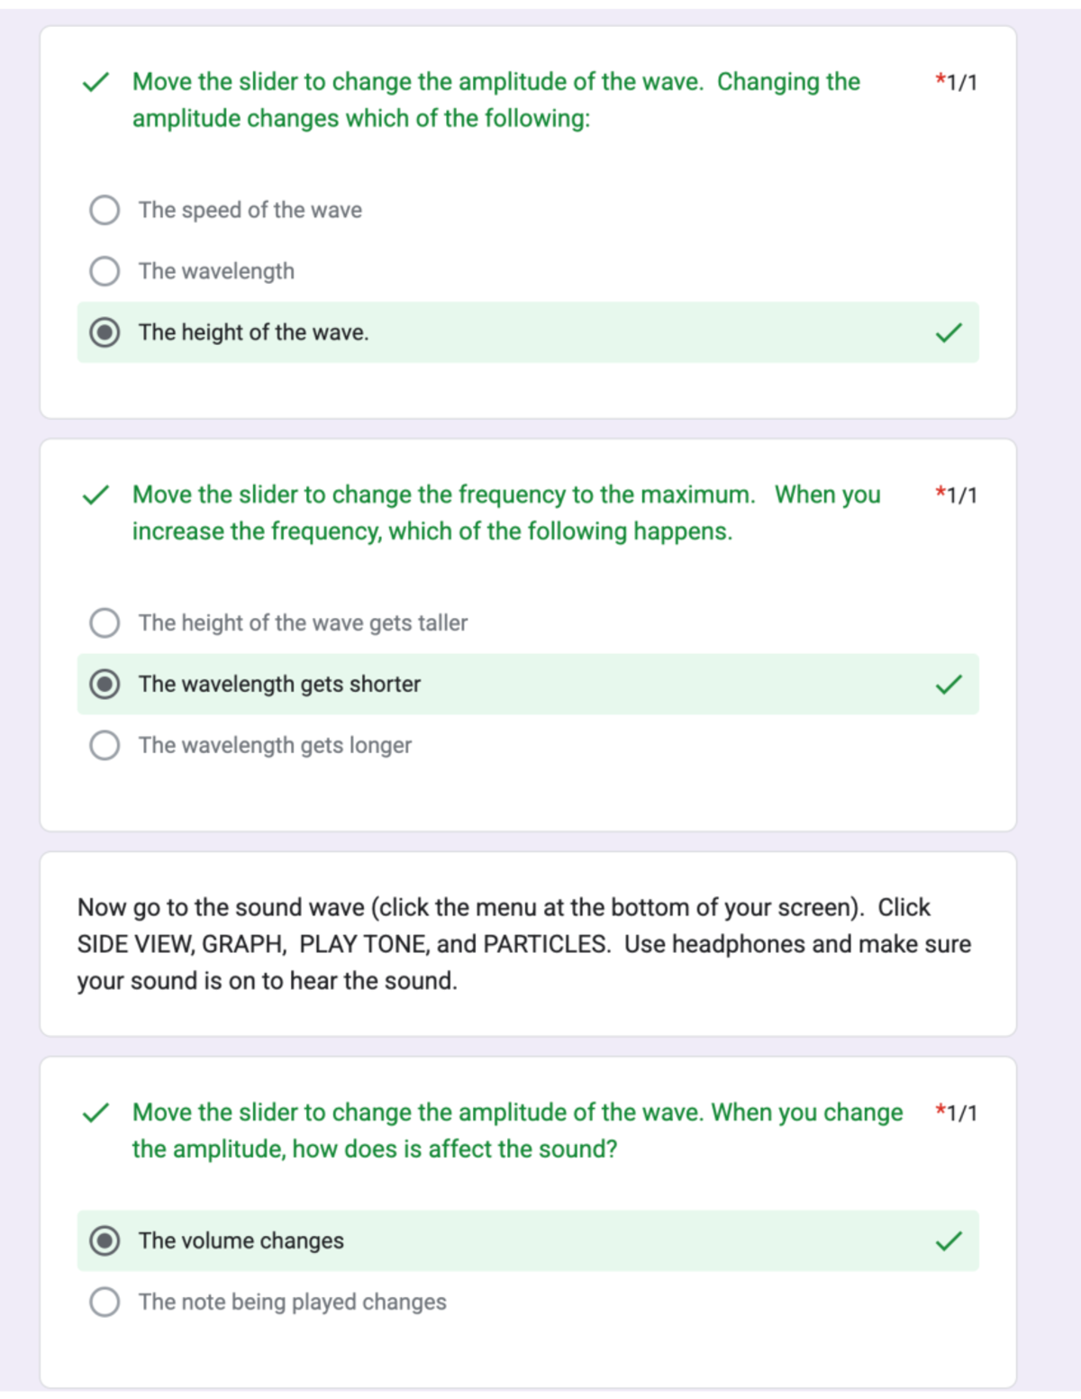Click the 'Now go to the sound wave' instruction text
Viewport: 1081px width, 1399px height.
(x=524, y=944)
